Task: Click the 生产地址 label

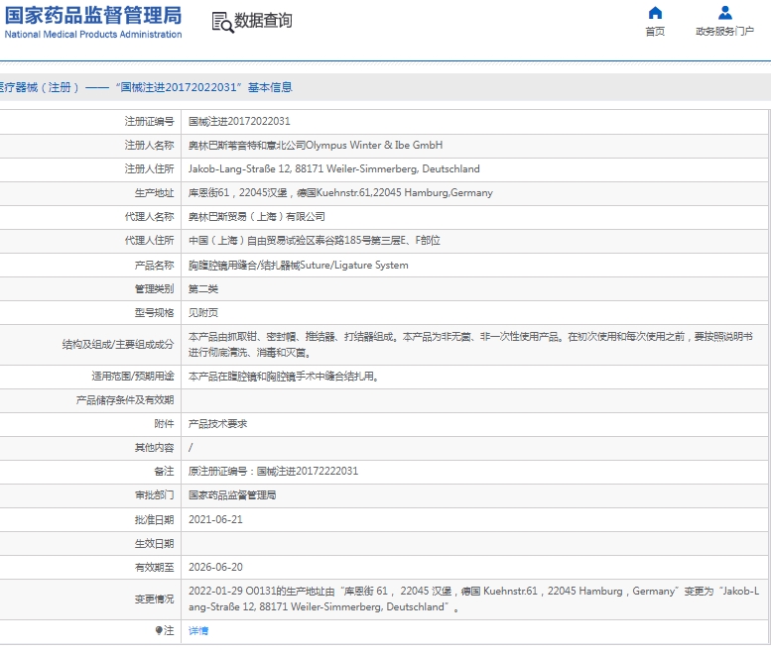Action: point(154,193)
